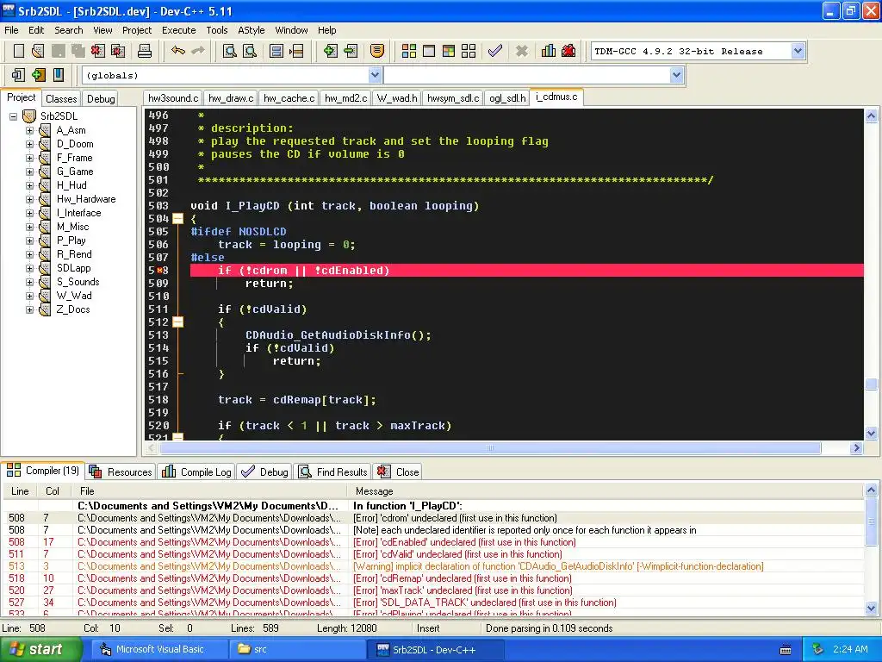
Task: Select the P_Play folder in project tree
Action: pos(71,240)
